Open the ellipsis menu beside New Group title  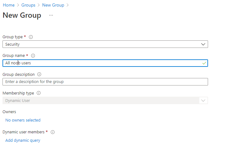coord(51,15)
